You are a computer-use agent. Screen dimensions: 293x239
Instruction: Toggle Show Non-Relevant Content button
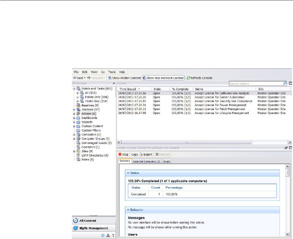[163, 78]
